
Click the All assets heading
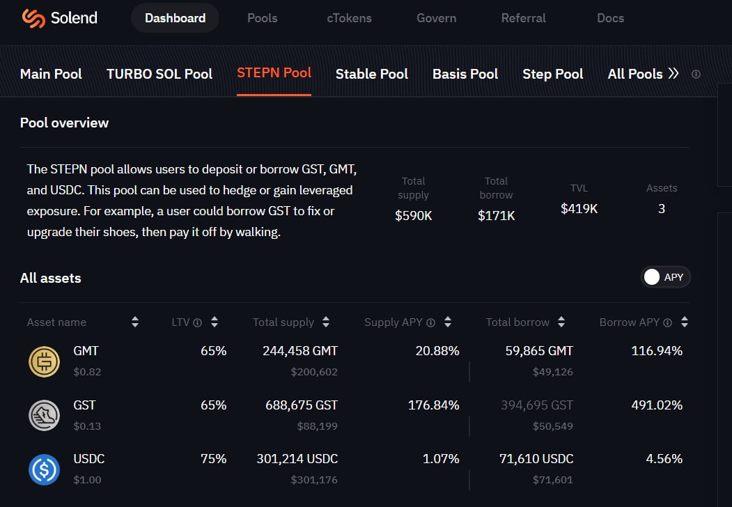click(50, 279)
